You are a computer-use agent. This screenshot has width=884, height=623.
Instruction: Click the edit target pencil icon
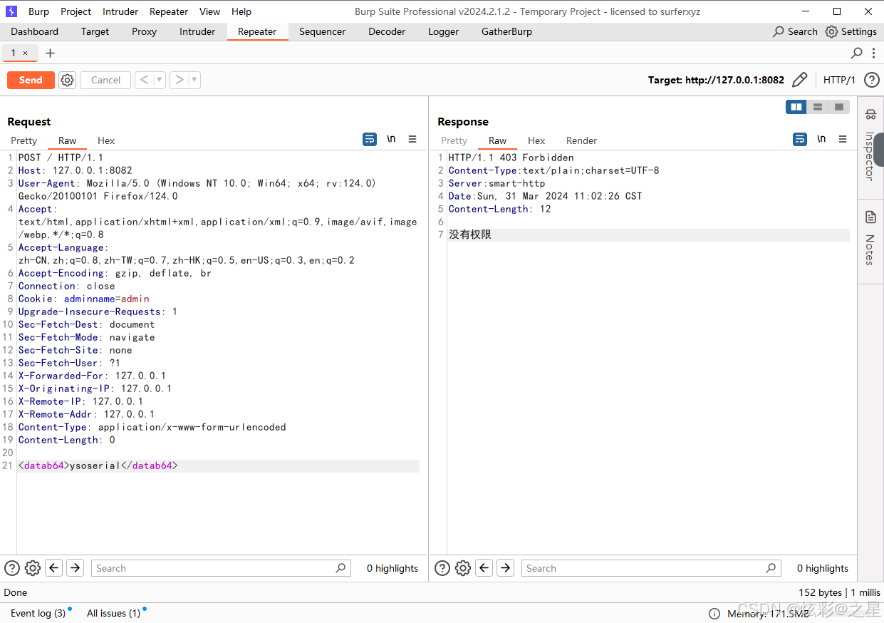(x=800, y=80)
